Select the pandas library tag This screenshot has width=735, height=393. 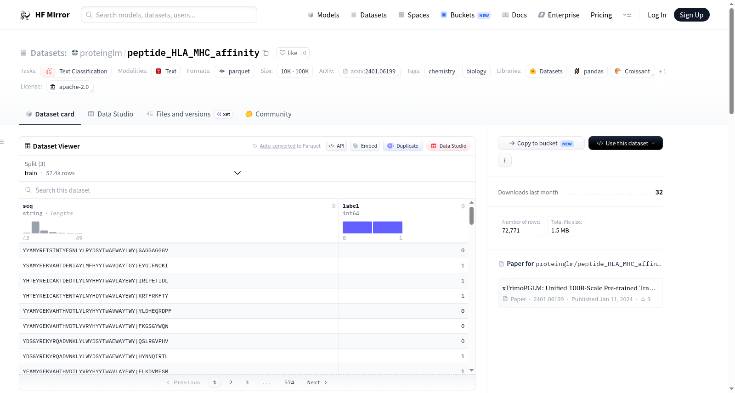click(x=589, y=72)
